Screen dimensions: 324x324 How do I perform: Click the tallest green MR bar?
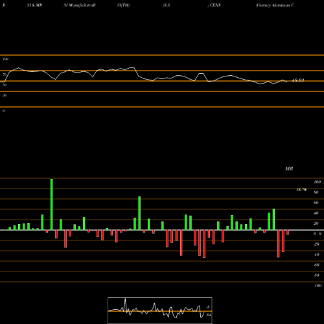click(x=52, y=204)
